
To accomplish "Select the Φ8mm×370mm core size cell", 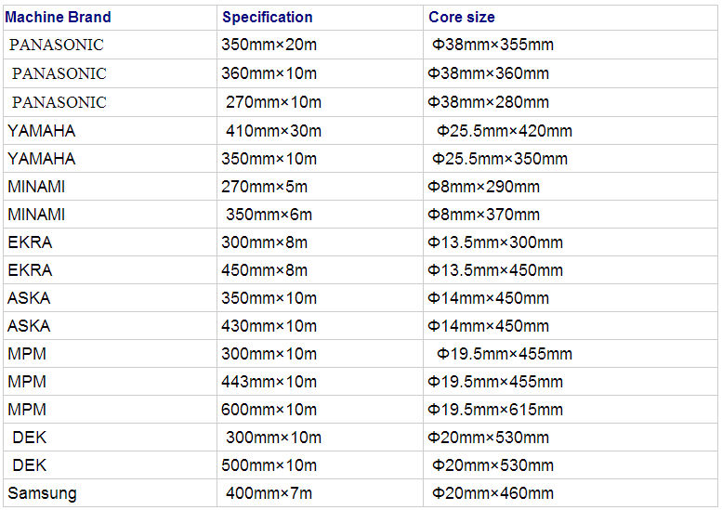I will click(x=483, y=215).
